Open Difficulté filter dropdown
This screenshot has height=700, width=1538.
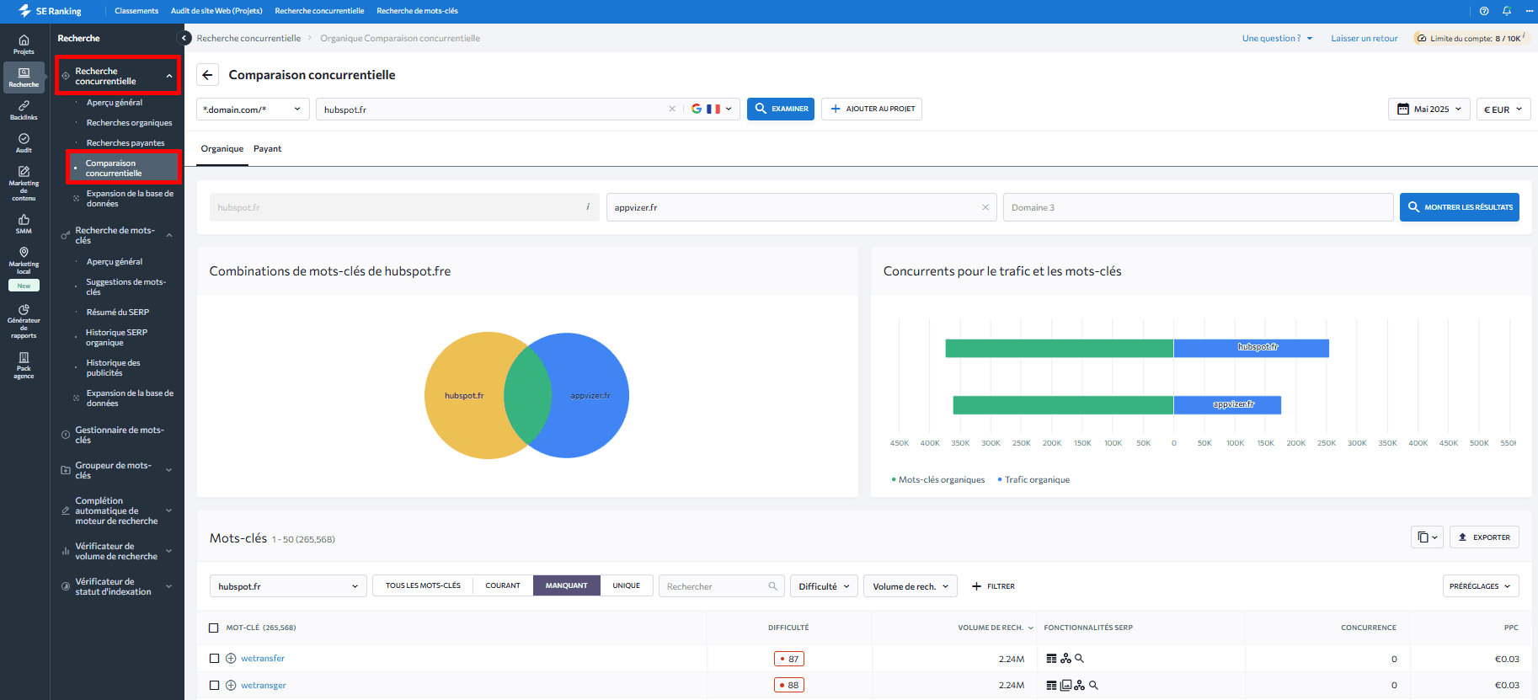click(825, 586)
